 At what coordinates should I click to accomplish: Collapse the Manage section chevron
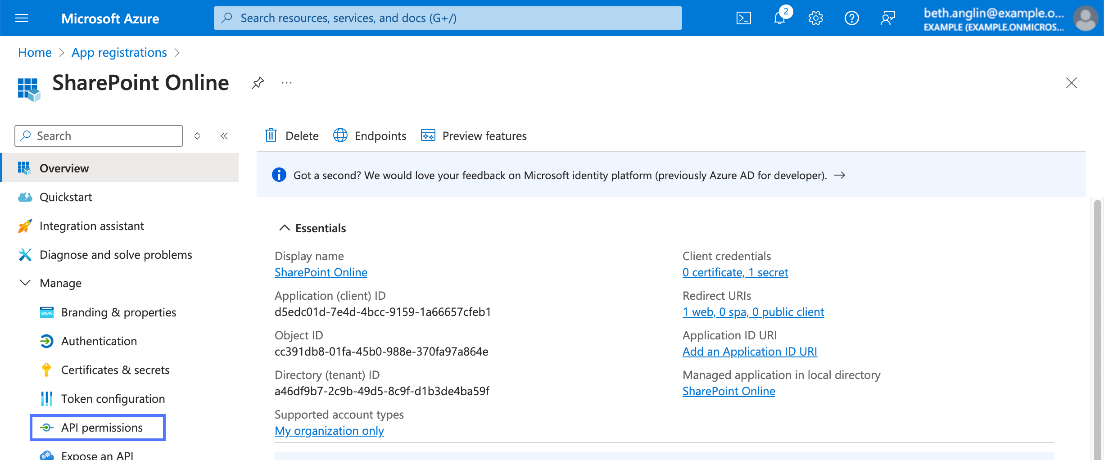click(25, 283)
